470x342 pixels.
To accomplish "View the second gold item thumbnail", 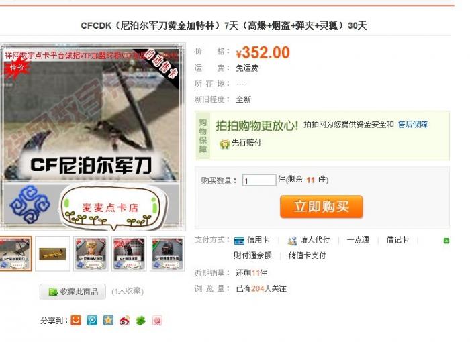I will pos(52,253).
